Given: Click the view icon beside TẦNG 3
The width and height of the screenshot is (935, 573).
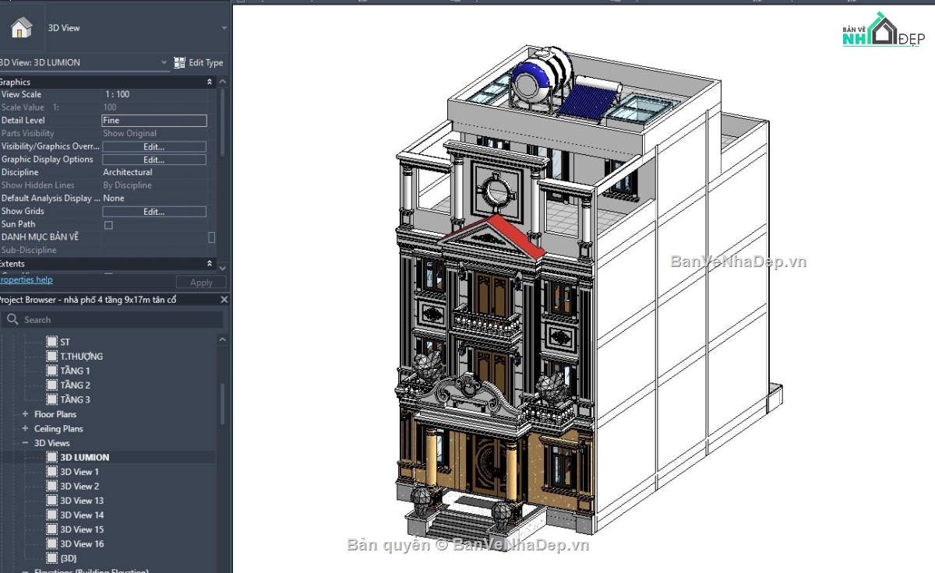Looking at the screenshot, I should click(51, 399).
